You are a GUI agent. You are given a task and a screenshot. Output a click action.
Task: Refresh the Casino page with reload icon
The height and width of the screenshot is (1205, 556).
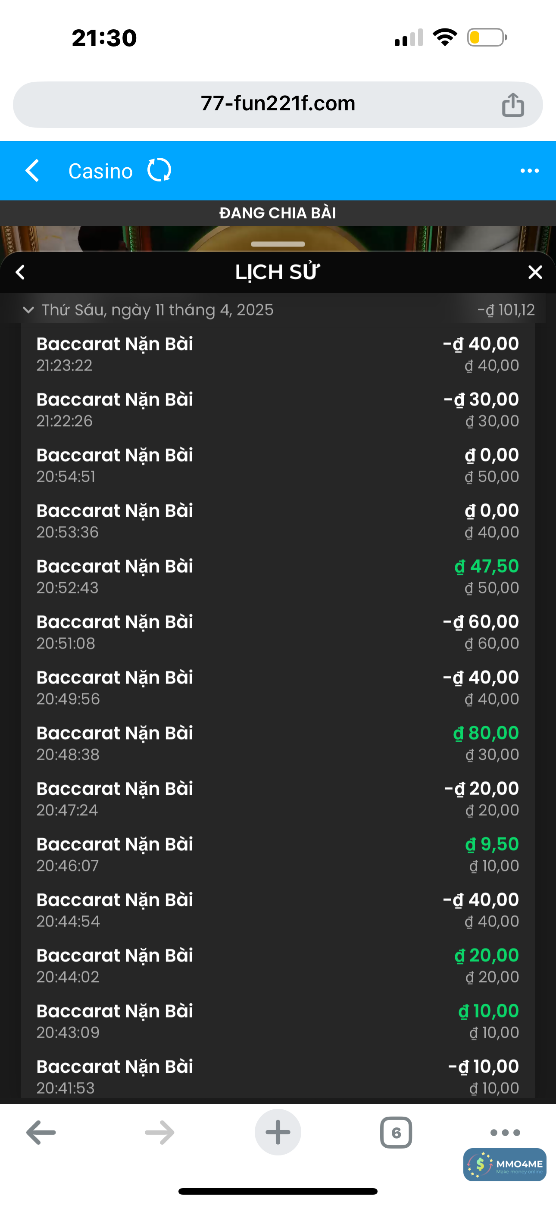coord(159,170)
